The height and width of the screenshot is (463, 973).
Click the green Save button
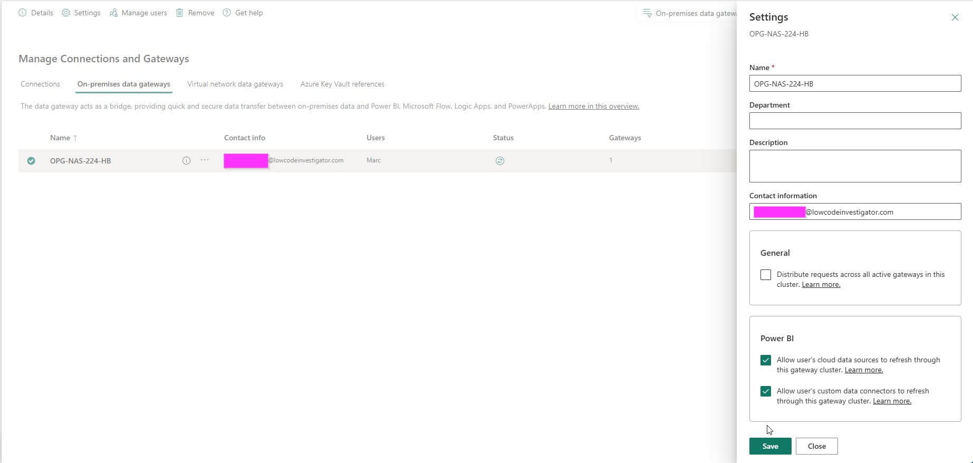(x=770, y=446)
